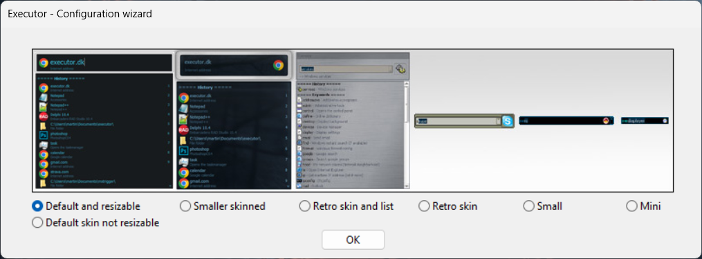Select Retro skin and list option
The width and height of the screenshot is (702, 259).
(347, 206)
